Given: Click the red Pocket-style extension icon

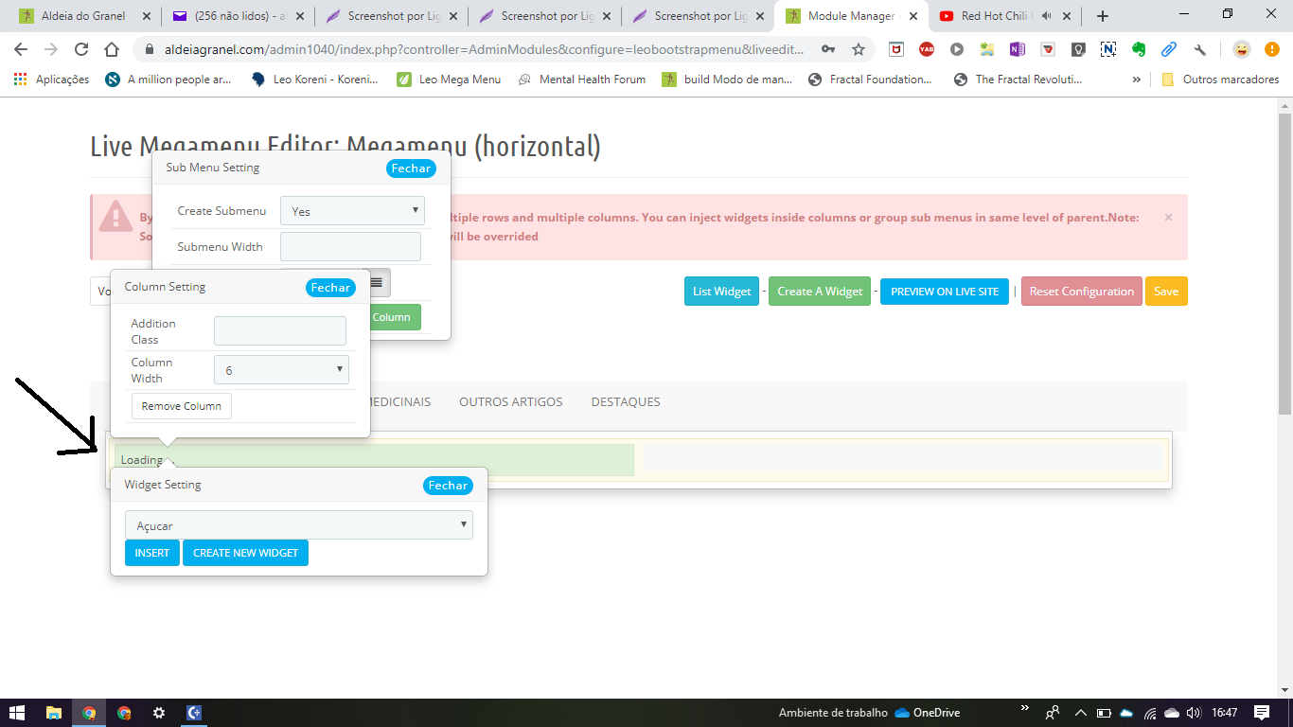Looking at the screenshot, I should click(x=1048, y=50).
